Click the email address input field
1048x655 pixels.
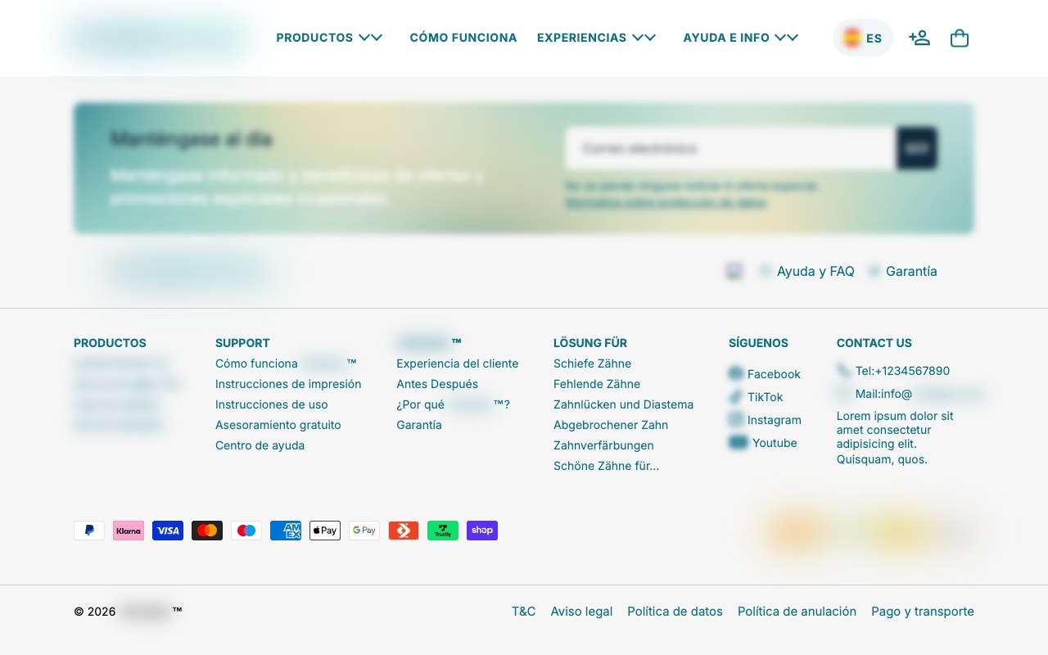[x=730, y=148]
